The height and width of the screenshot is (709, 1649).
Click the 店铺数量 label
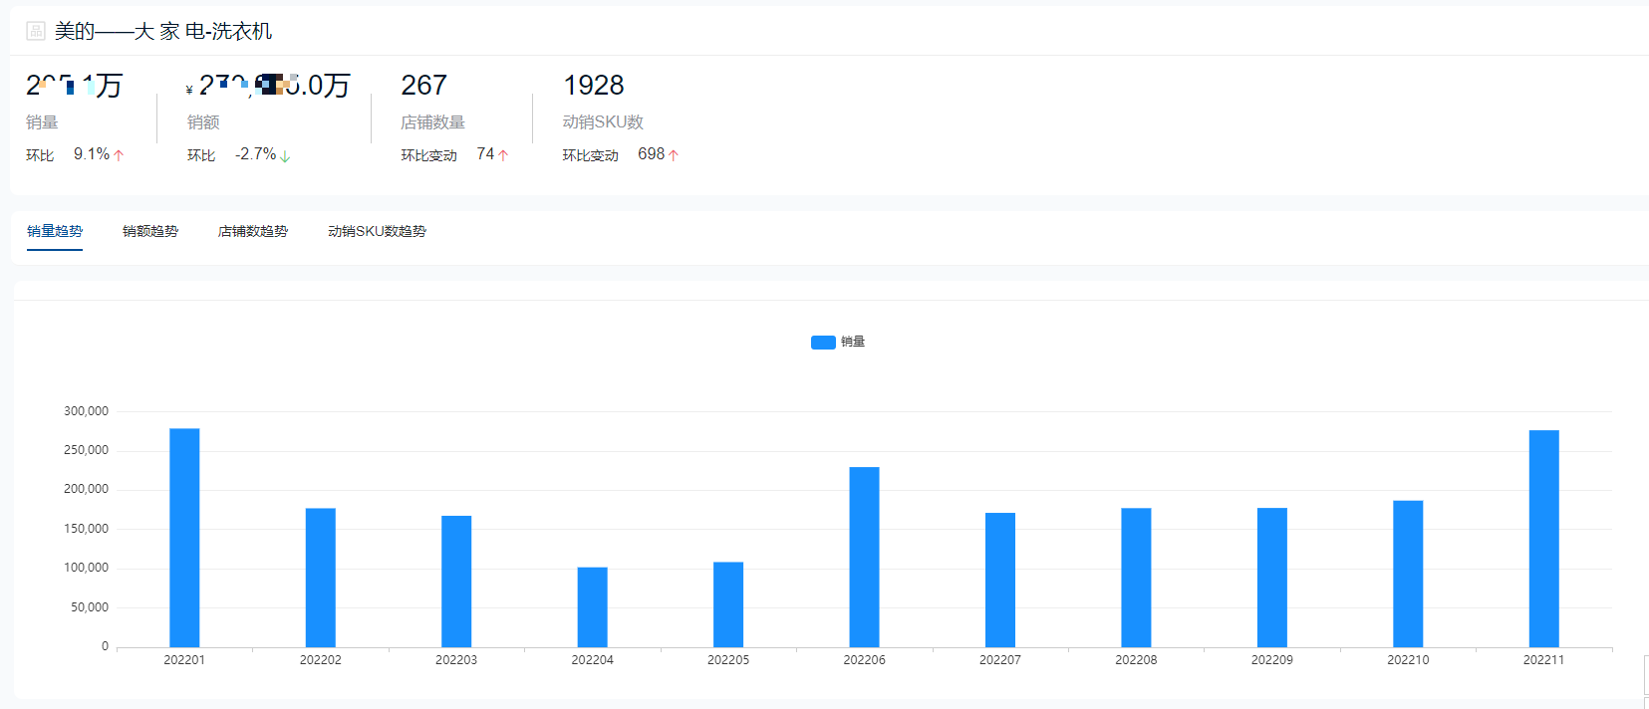point(432,122)
